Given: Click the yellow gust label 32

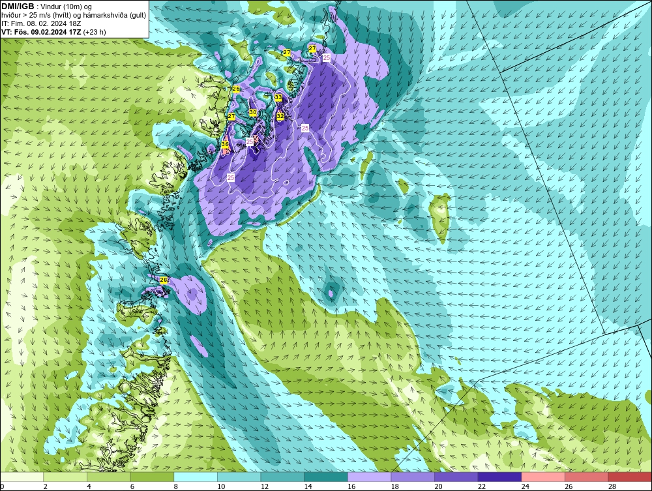Looking at the screenshot, I should [x=280, y=117].
